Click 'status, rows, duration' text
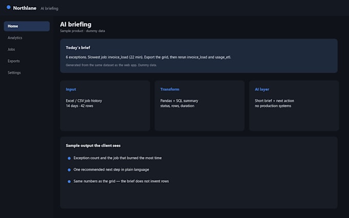The image size is (349, 218). click(177, 106)
